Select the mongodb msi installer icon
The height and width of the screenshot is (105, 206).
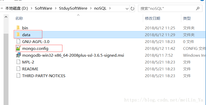click(18, 55)
